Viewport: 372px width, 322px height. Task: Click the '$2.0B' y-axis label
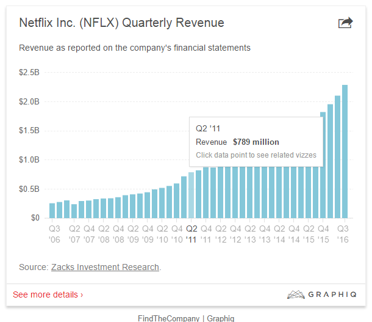(x=29, y=101)
